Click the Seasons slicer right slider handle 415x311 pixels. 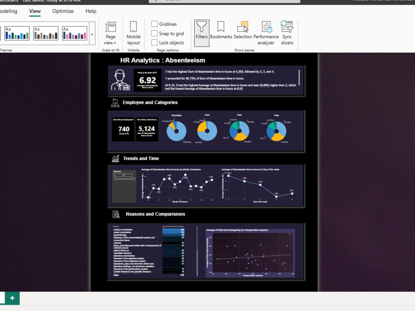[134, 179]
